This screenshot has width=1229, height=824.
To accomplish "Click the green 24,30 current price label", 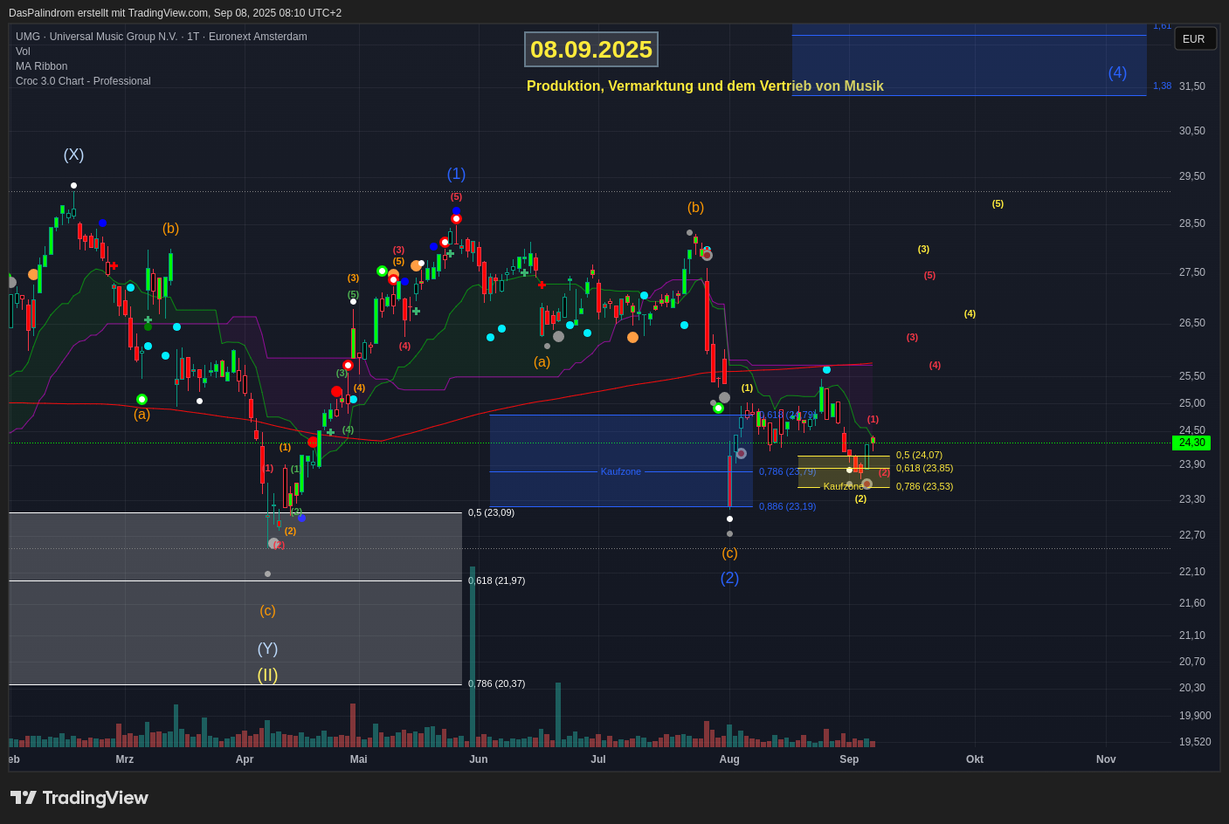I will click(x=1191, y=443).
